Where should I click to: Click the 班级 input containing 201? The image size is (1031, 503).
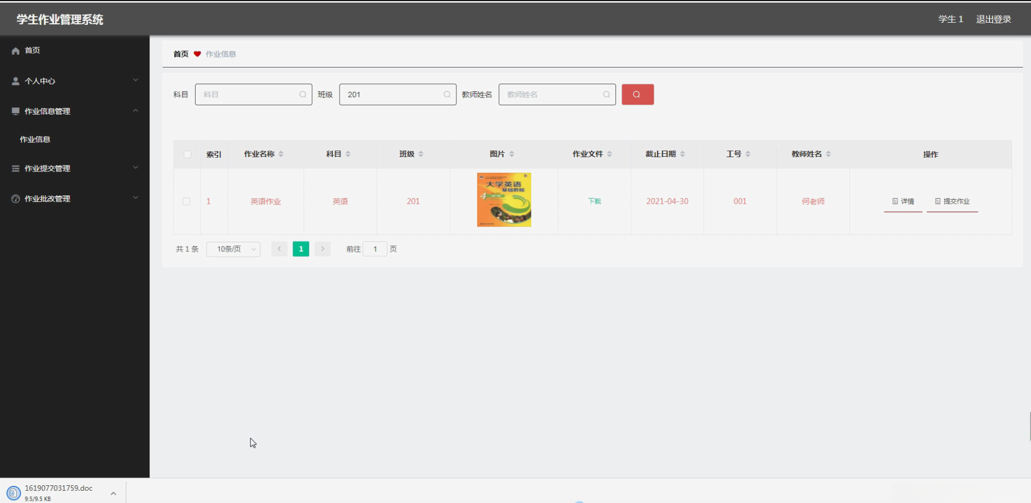tap(398, 95)
